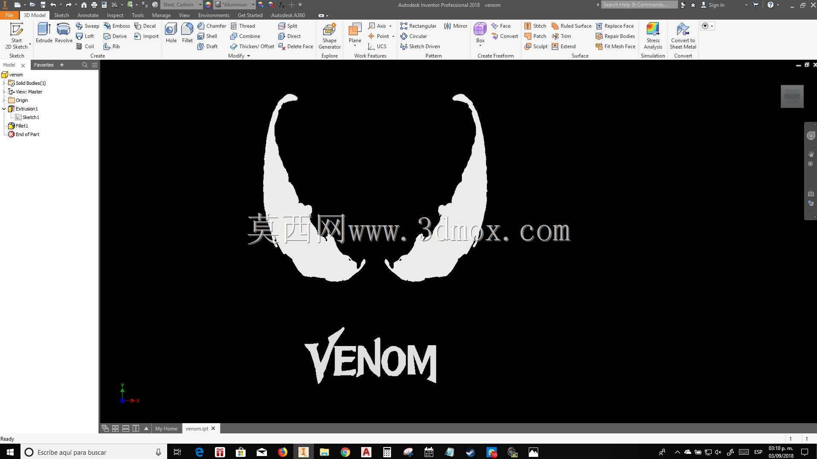Choose the Shell tool

pyautogui.click(x=207, y=36)
